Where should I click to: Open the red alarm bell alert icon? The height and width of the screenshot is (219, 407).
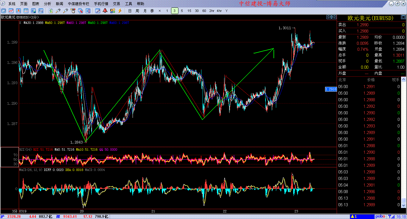coord(105,11)
